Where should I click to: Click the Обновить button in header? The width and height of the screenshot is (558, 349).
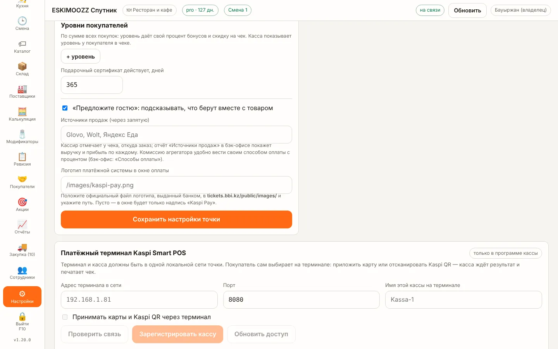click(467, 10)
